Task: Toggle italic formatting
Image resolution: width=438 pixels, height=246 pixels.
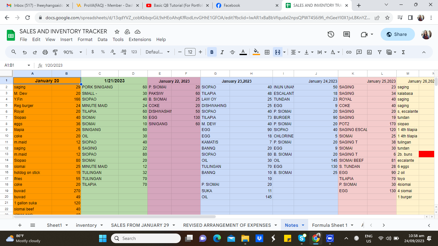Action: (x=222, y=52)
